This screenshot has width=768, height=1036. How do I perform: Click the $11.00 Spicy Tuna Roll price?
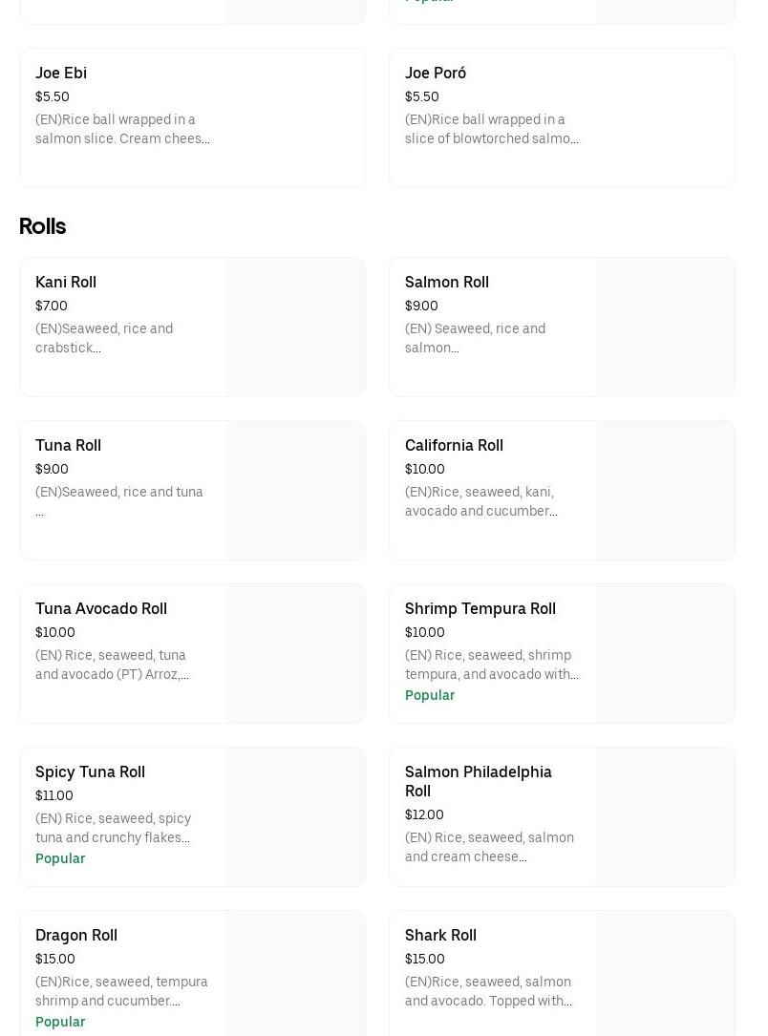[54, 795]
